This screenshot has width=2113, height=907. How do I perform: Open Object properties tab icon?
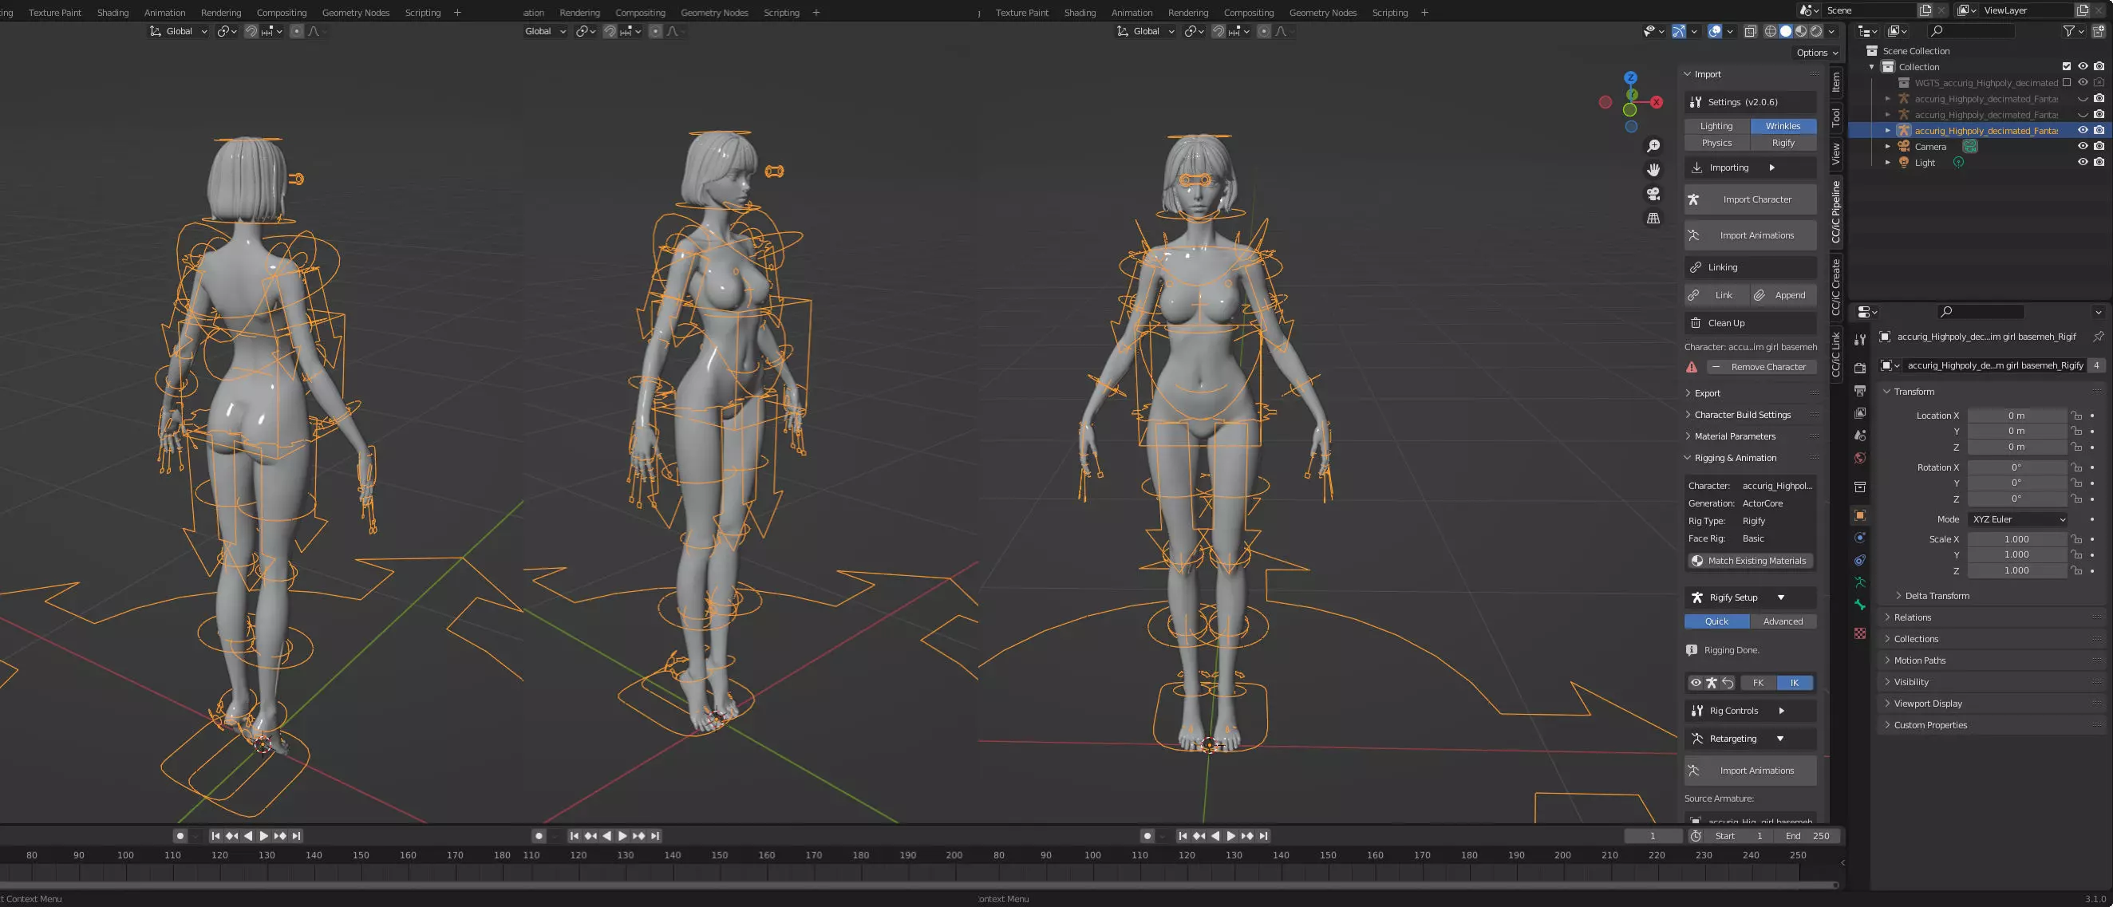click(1860, 516)
